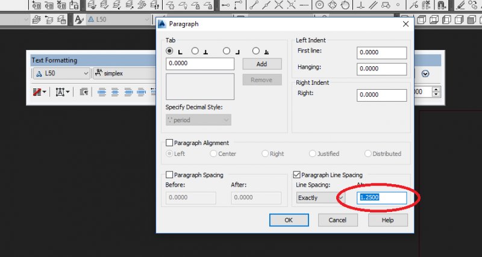Open the L50 text style dropdown in Text Formatting
The height and width of the screenshot is (257, 482).
click(62, 73)
